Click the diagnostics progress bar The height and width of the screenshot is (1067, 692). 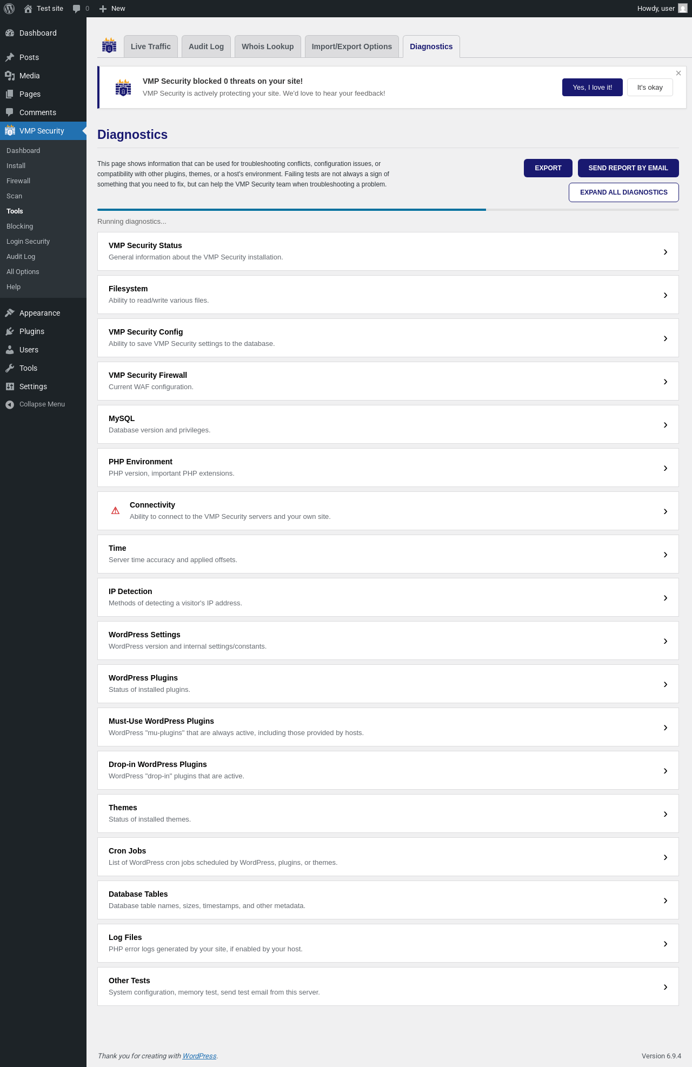pyautogui.click(x=388, y=210)
